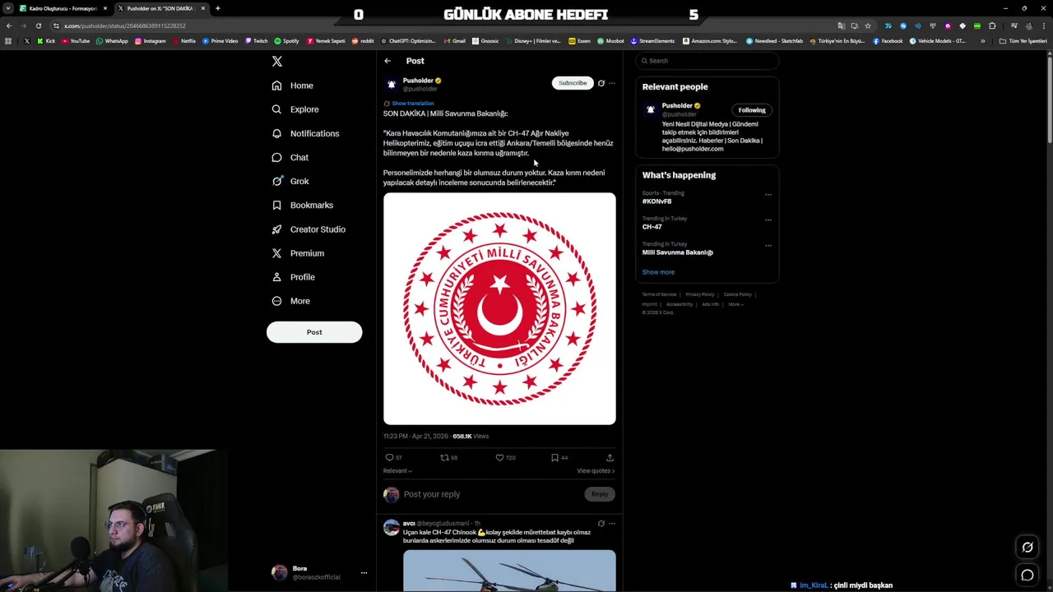Open the #KONvFB trending topic
Viewport: 1053px width, 592px height.
point(656,201)
